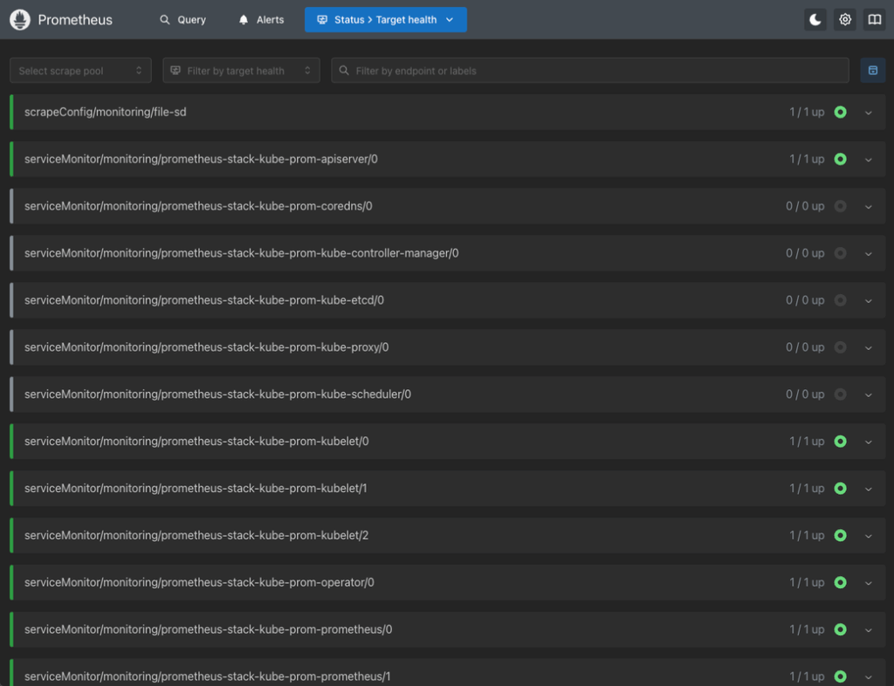Click the green status dot on kubelet/0 row
Screen dimensions: 894x686
(x=840, y=441)
